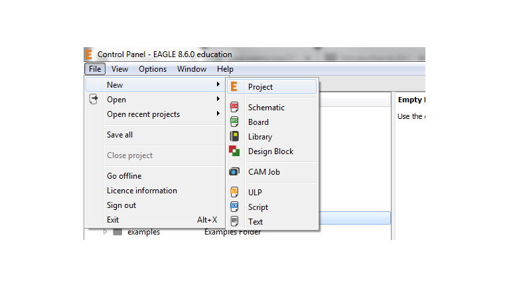The image size is (509, 287).
Task: Choose Save all from File menu
Action: tap(120, 135)
